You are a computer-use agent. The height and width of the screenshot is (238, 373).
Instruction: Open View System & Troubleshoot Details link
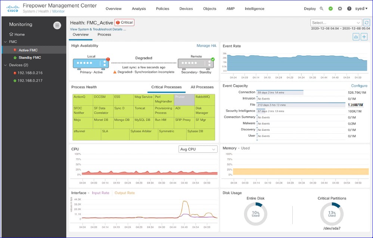(98, 29)
